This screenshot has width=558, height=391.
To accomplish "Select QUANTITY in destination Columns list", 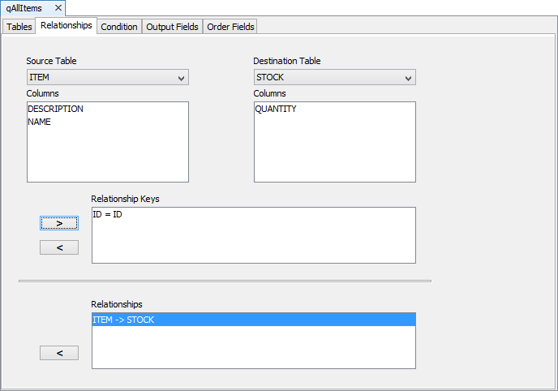I will click(x=276, y=109).
